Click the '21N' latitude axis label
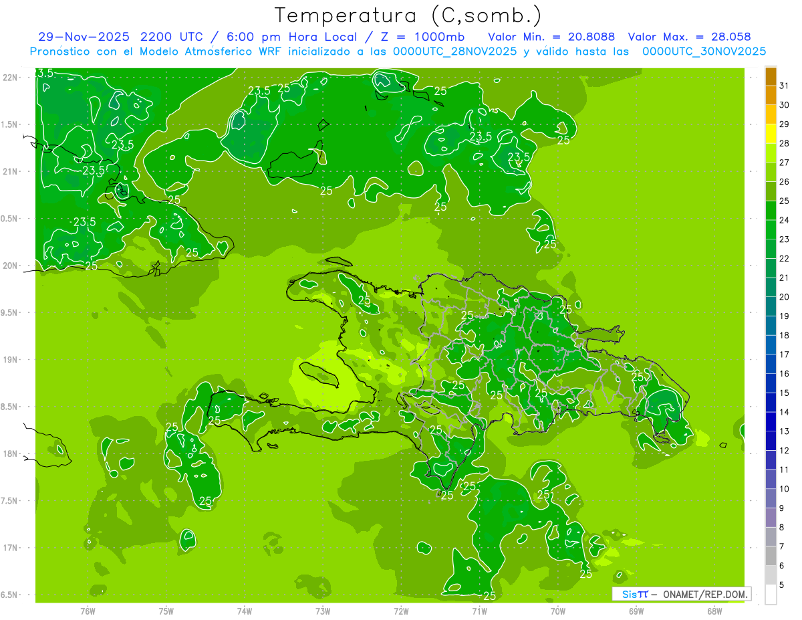Image resolution: width=802 pixels, height=620 pixels. click(10, 171)
